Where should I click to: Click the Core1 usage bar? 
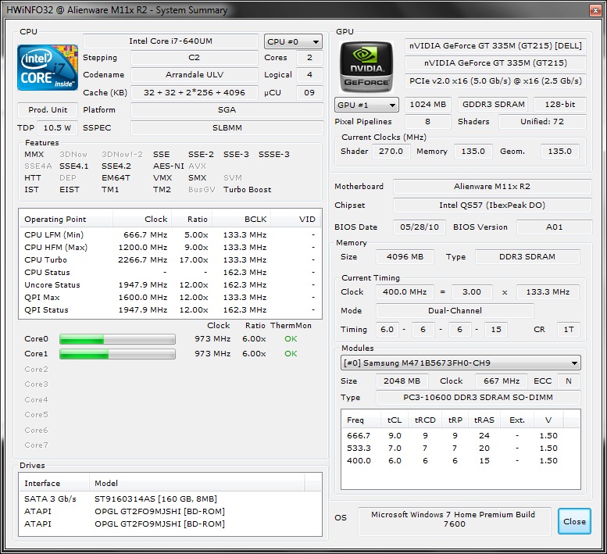117,354
